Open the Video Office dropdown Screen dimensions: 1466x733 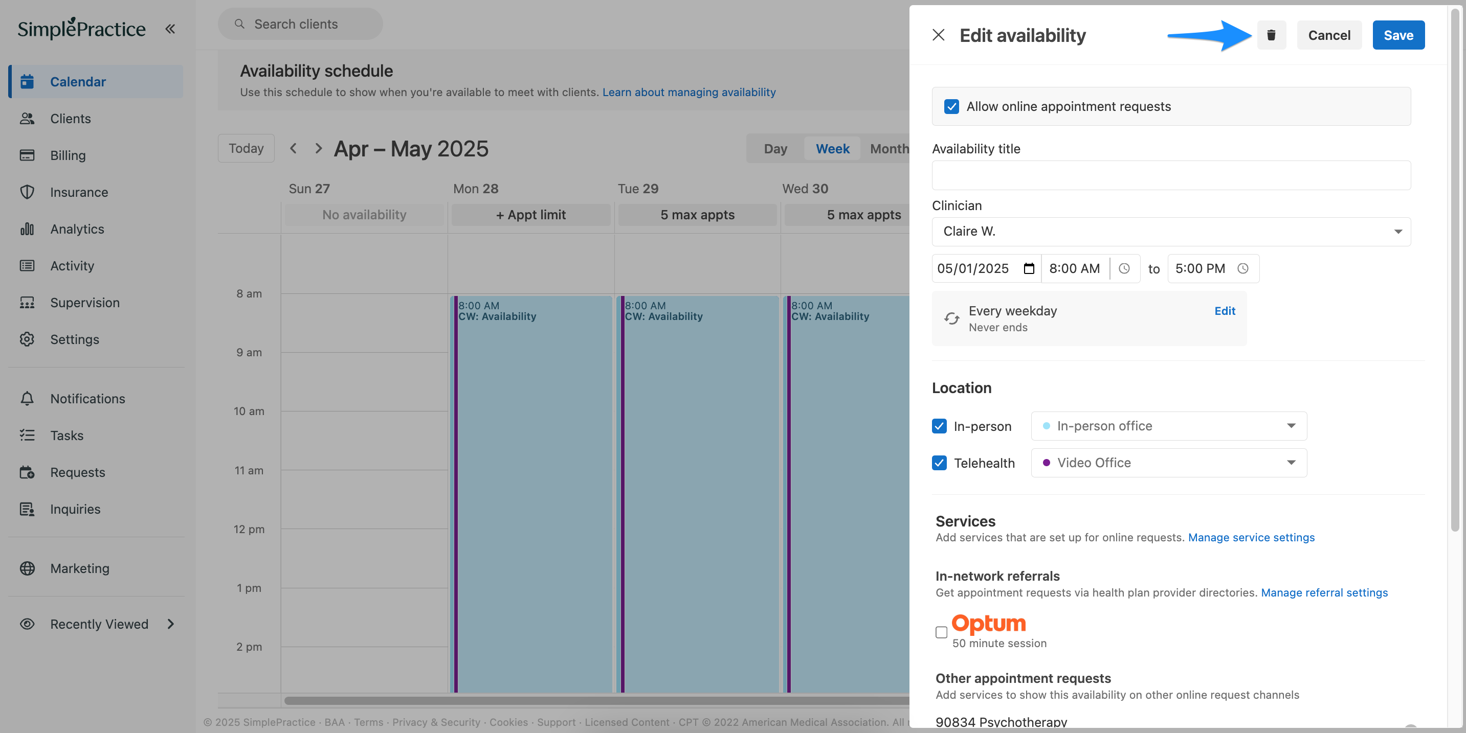coord(1169,463)
